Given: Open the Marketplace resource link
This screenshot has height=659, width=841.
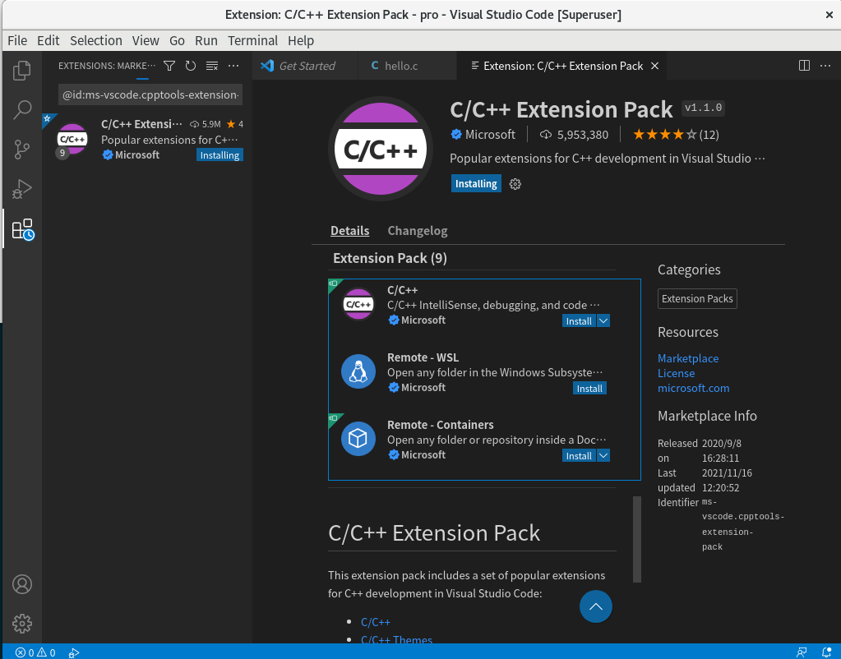Looking at the screenshot, I should 687,358.
